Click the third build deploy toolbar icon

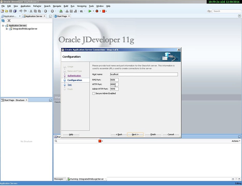tap(76, 11)
